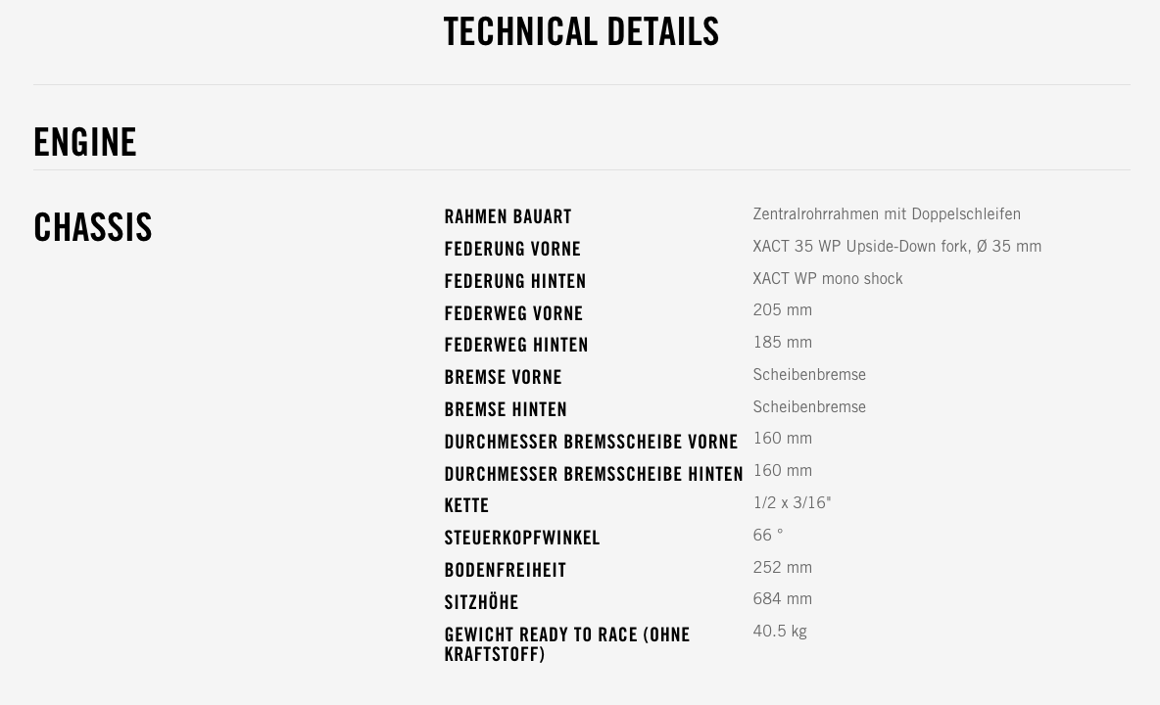
Task: Expand the ENGINE section
Action: (x=85, y=142)
